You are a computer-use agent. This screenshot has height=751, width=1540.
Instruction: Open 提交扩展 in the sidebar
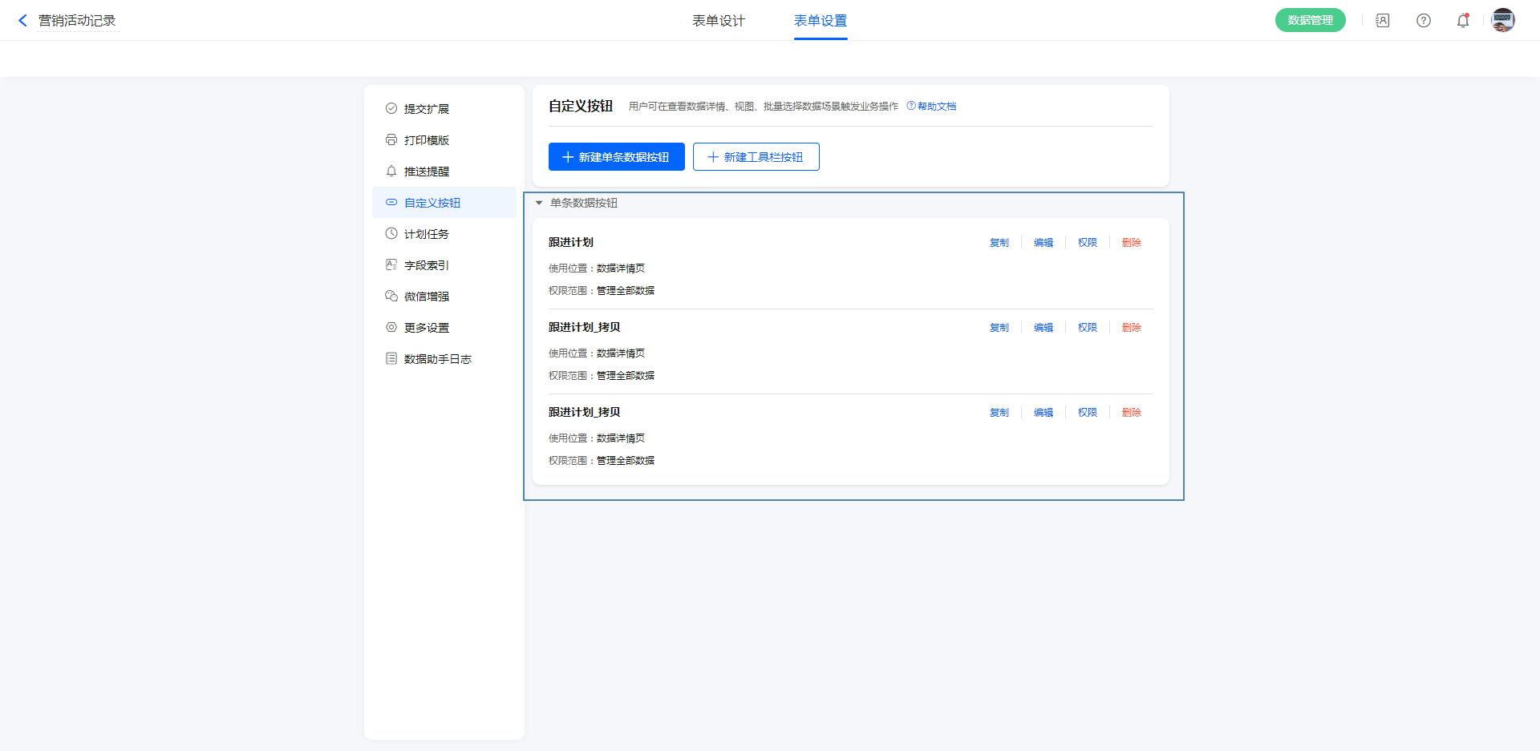pos(426,109)
